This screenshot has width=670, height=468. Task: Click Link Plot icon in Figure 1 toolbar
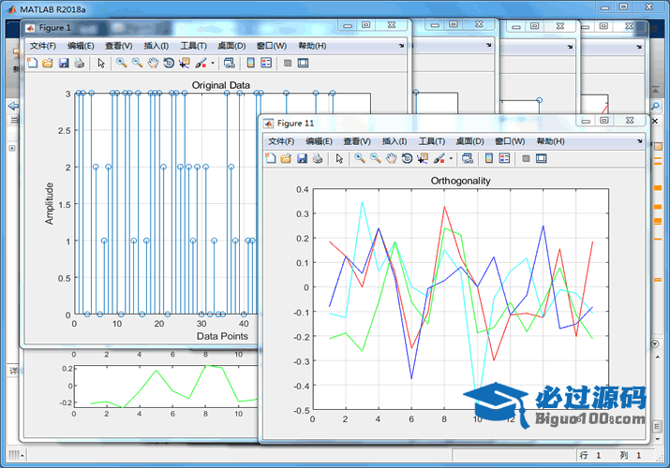click(x=229, y=63)
